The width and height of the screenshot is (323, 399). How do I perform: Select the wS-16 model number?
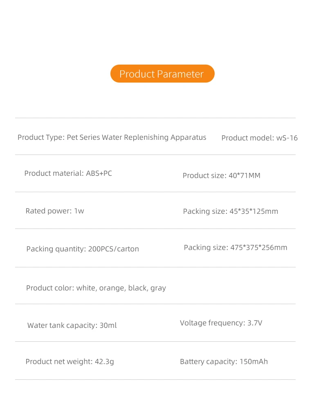(x=287, y=138)
